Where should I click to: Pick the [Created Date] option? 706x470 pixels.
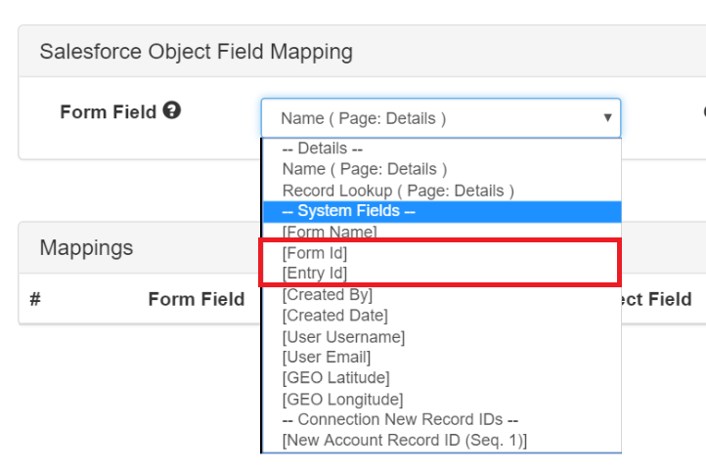tap(441, 316)
